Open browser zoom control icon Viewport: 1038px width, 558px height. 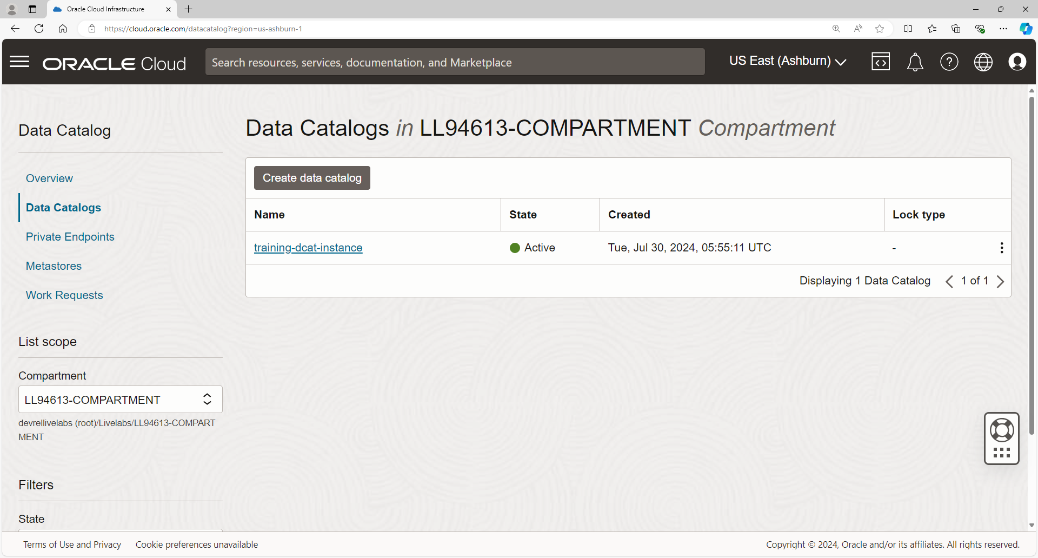[x=836, y=29]
